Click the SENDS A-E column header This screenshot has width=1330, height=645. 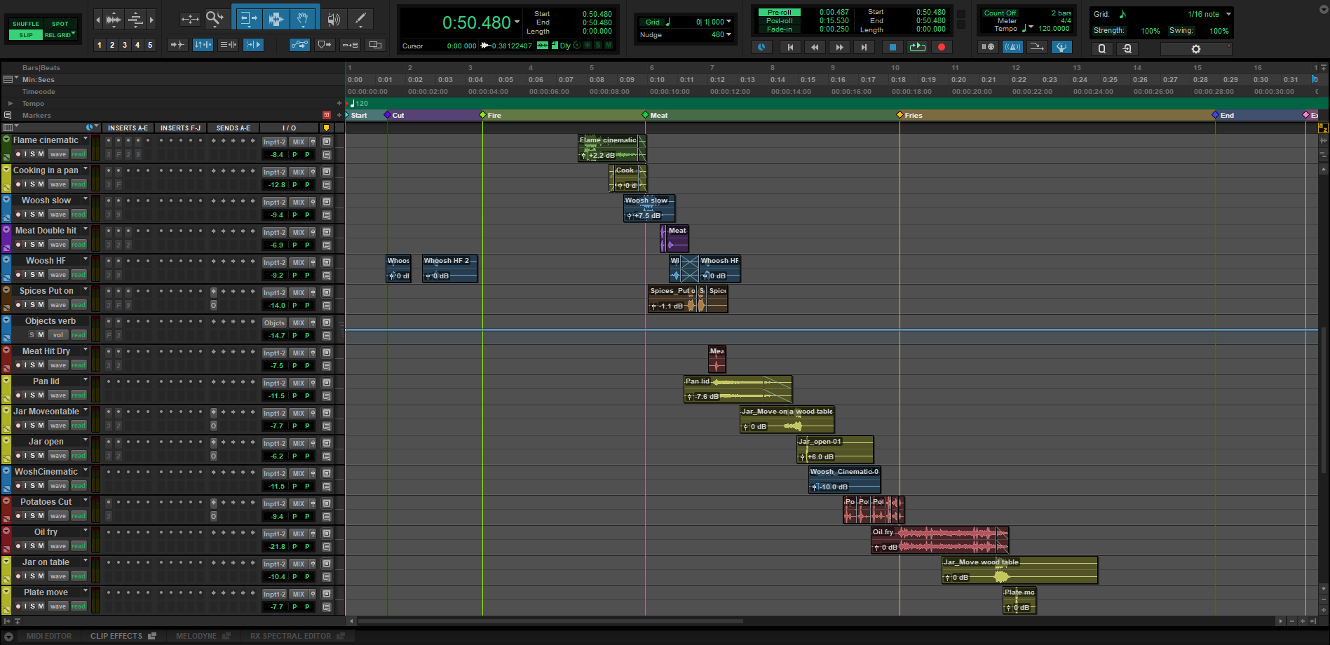tap(233, 128)
